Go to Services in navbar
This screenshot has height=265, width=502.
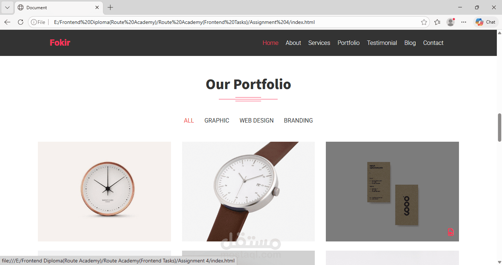[x=319, y=43]
